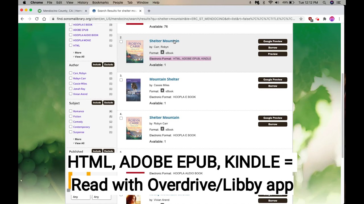Viewport: 364px width, 204px height.
Task: Click the battery status icon
Action: click(x=292, y=3)
